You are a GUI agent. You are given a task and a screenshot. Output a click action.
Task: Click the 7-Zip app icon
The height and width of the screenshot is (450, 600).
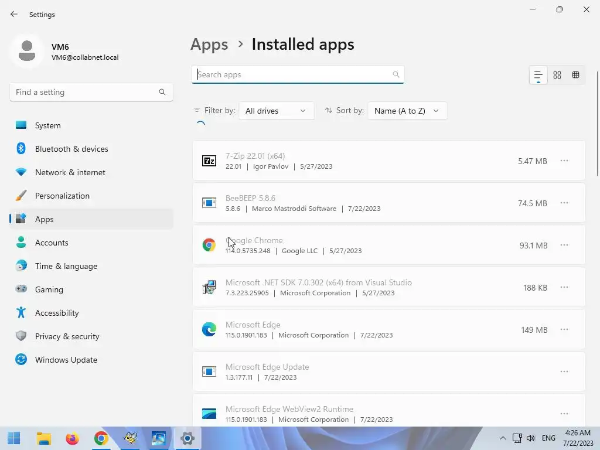(x=209, y=161)
